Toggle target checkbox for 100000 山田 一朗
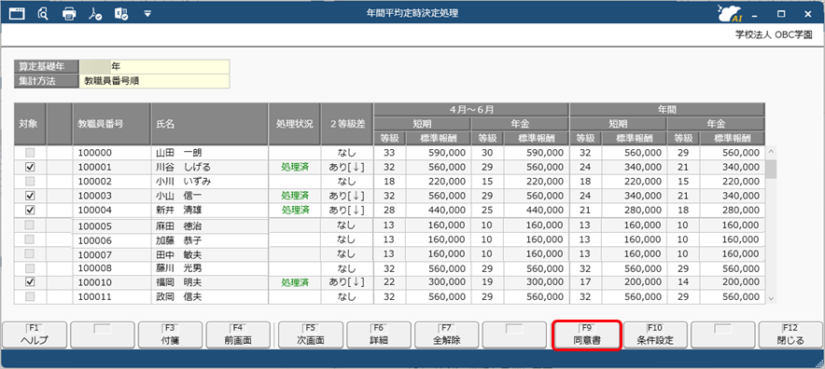Image resolution: width=825 pixels, height=369 pixels. 30,153
